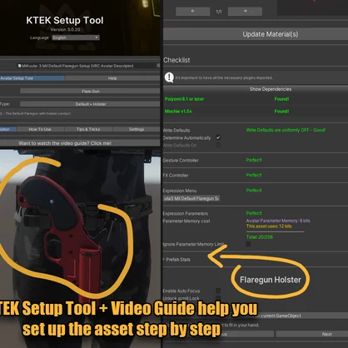Toggle the Unlock scroll Lock checkbox

[x=218, y=298]
